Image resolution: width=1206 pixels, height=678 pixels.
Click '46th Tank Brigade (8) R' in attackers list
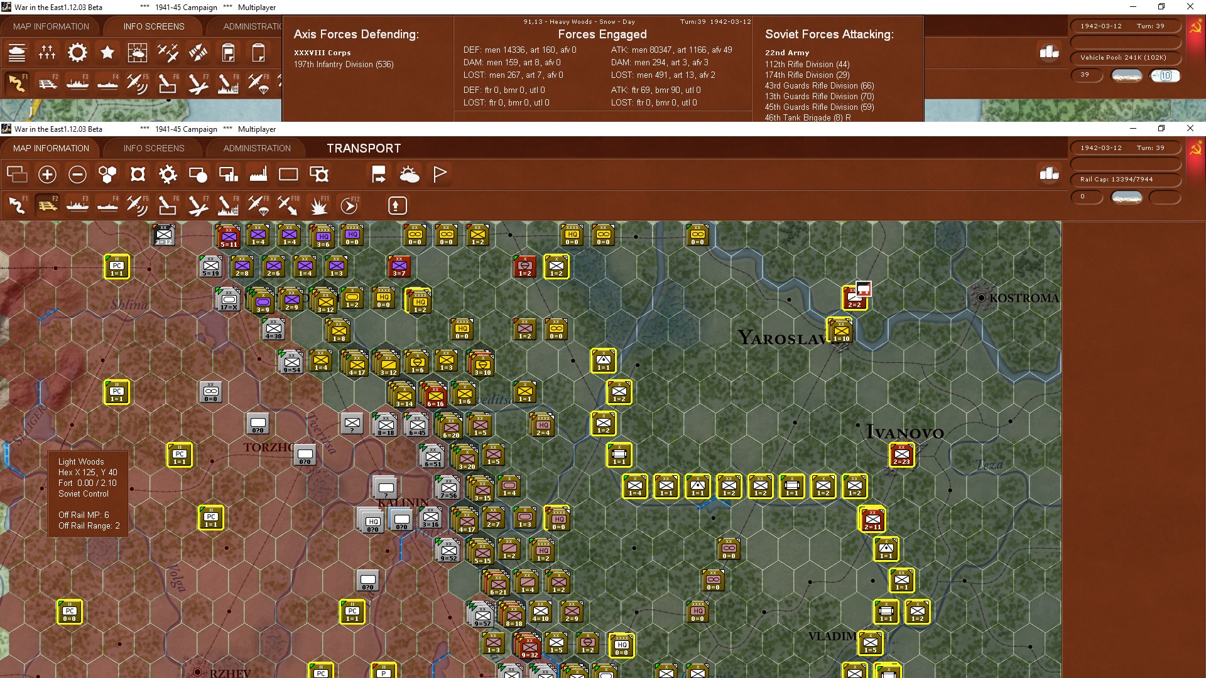coord(808,117)
